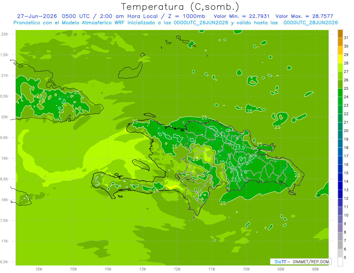Pick the purple swatch between 8 and 9

coord(340,228)
